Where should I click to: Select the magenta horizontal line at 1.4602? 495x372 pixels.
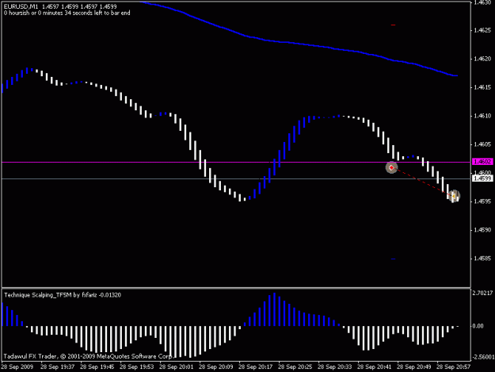click(x=236, y=162)
